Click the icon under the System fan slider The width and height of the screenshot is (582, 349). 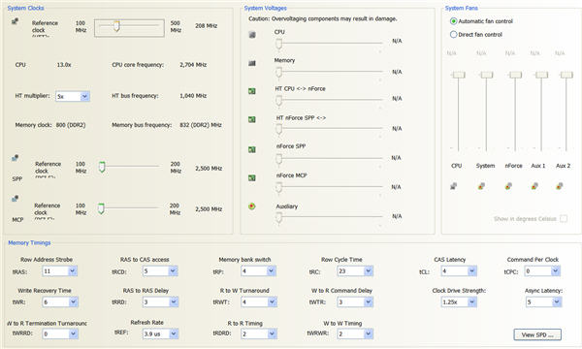pyautogui.click(x=481, y=186)
